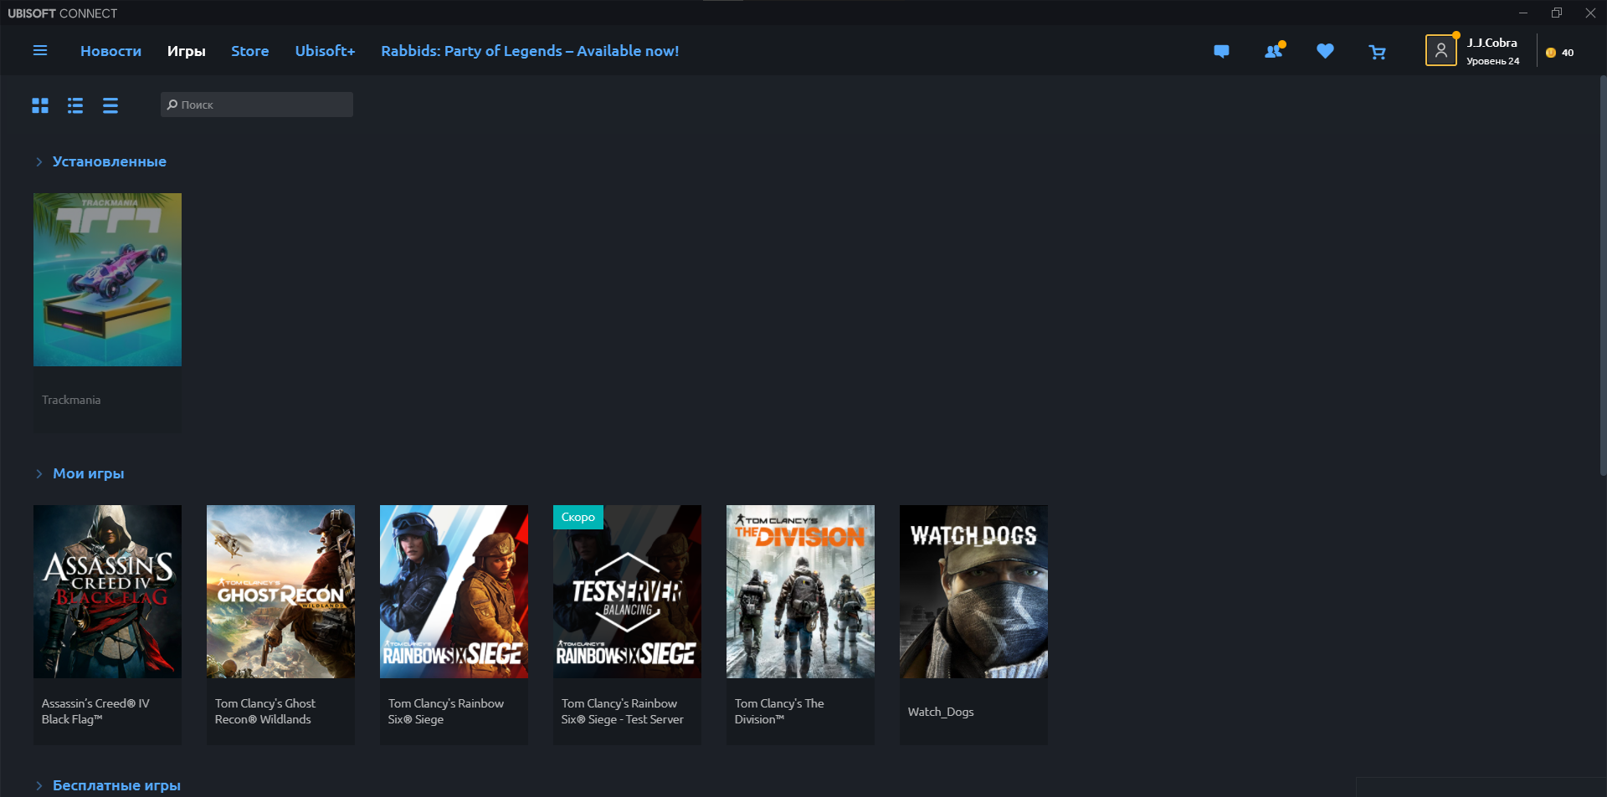Open the Trackmania game cover
The width and height of the screenshot is (1607, 797).
pos(107,279)
